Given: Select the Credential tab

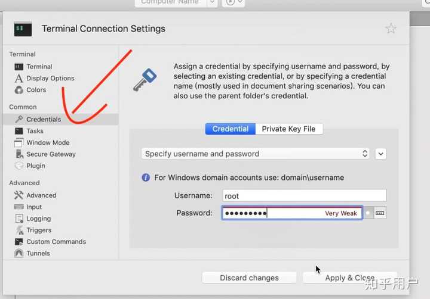Looking at the screenshot, I should (x=230, y=129).
